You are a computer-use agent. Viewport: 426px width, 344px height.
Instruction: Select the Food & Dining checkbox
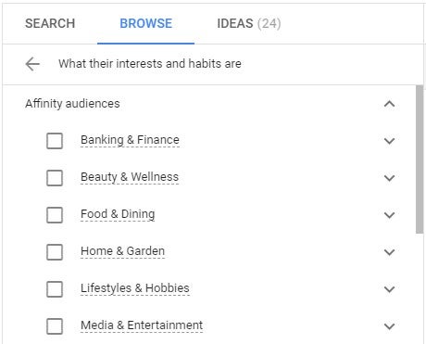55,215
